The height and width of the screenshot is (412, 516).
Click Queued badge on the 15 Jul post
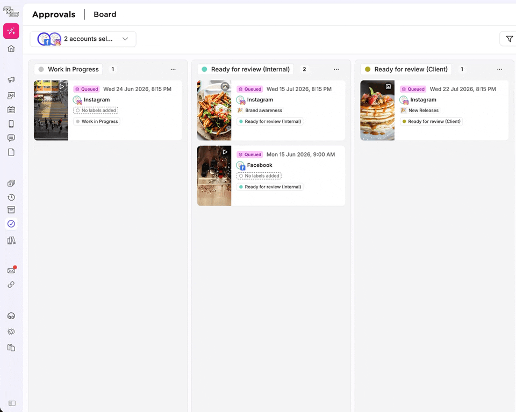[250, 89]
